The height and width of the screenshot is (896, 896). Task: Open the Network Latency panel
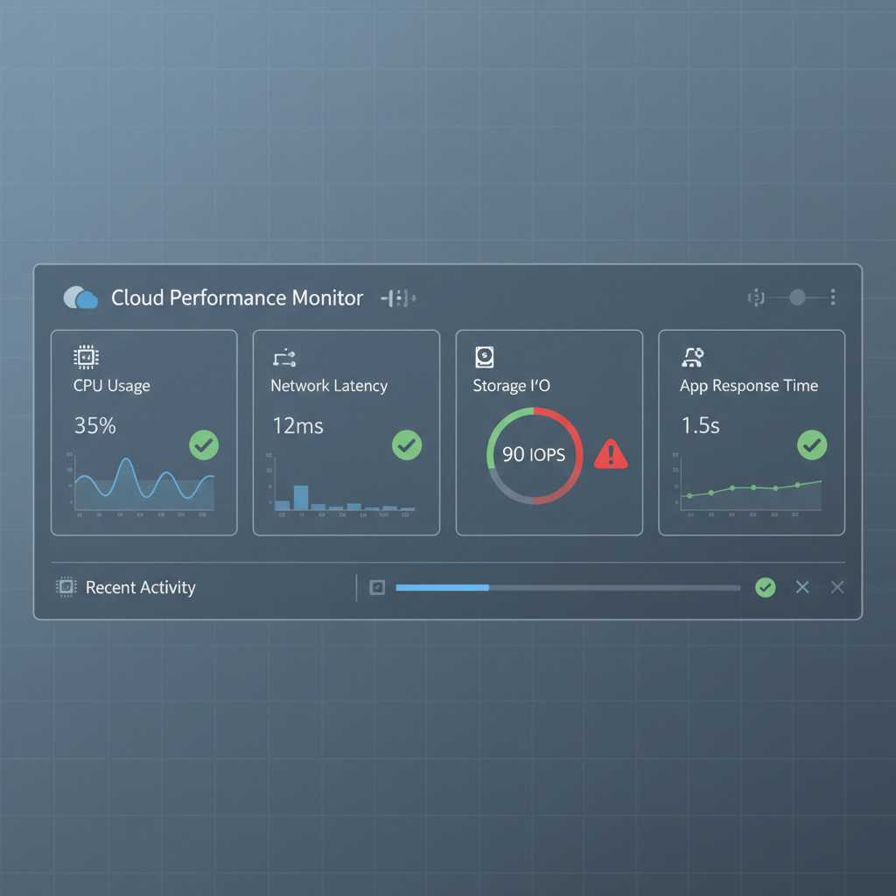coord(346,430)
